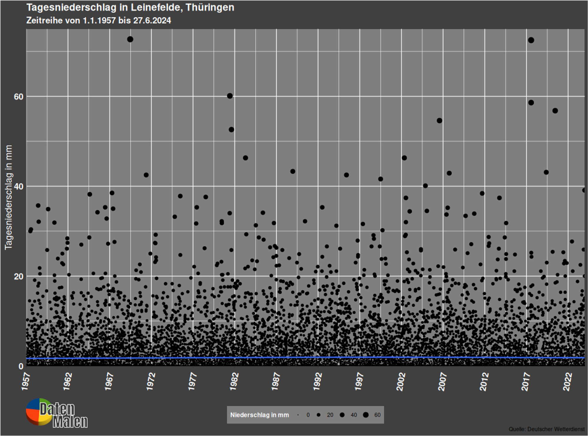Click the x-axis year label 2002

(401, 381)
